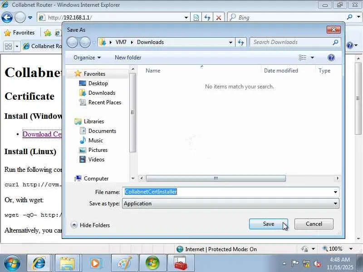
Task: Open the IE zoom level 100% button
Action: click(333, 249)
